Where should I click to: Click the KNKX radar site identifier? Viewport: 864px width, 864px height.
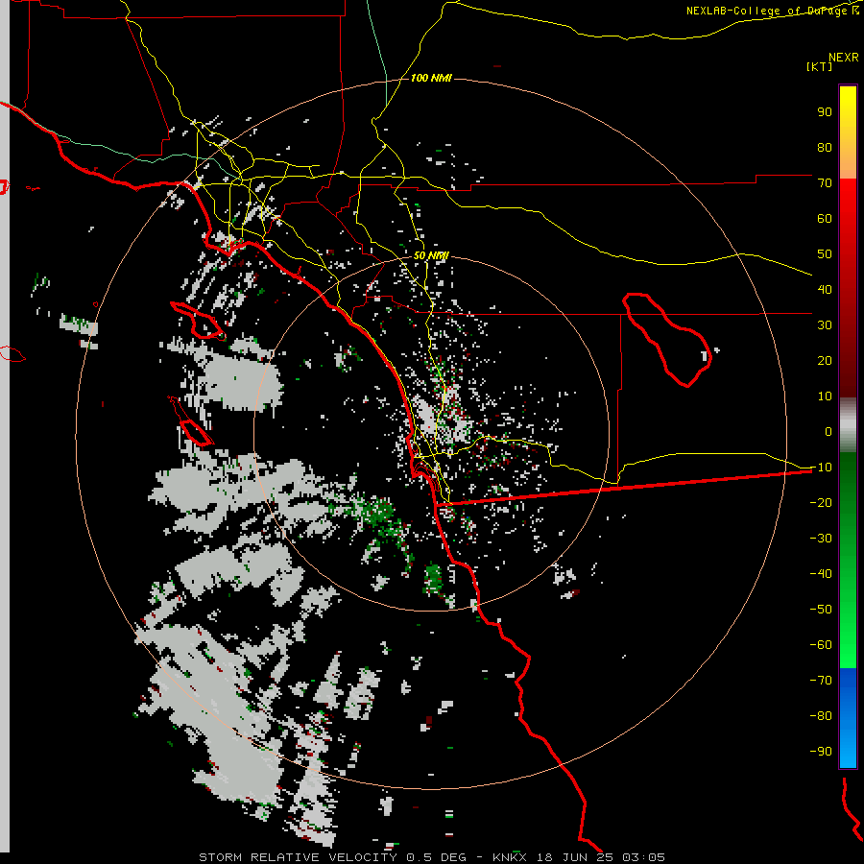510,857
